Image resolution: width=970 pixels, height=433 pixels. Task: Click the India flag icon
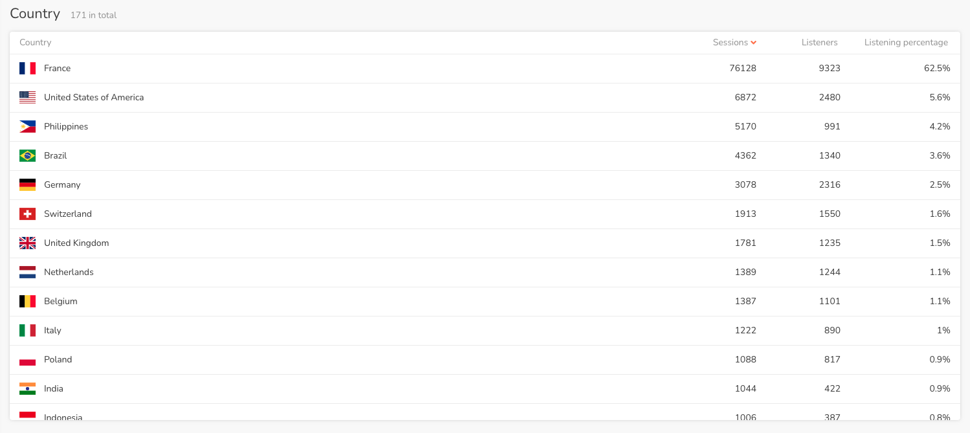pyautogui.click(x=27, y=388)
